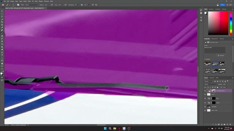
Task: Select the Crop tool
Action: (x=2, y=22)
